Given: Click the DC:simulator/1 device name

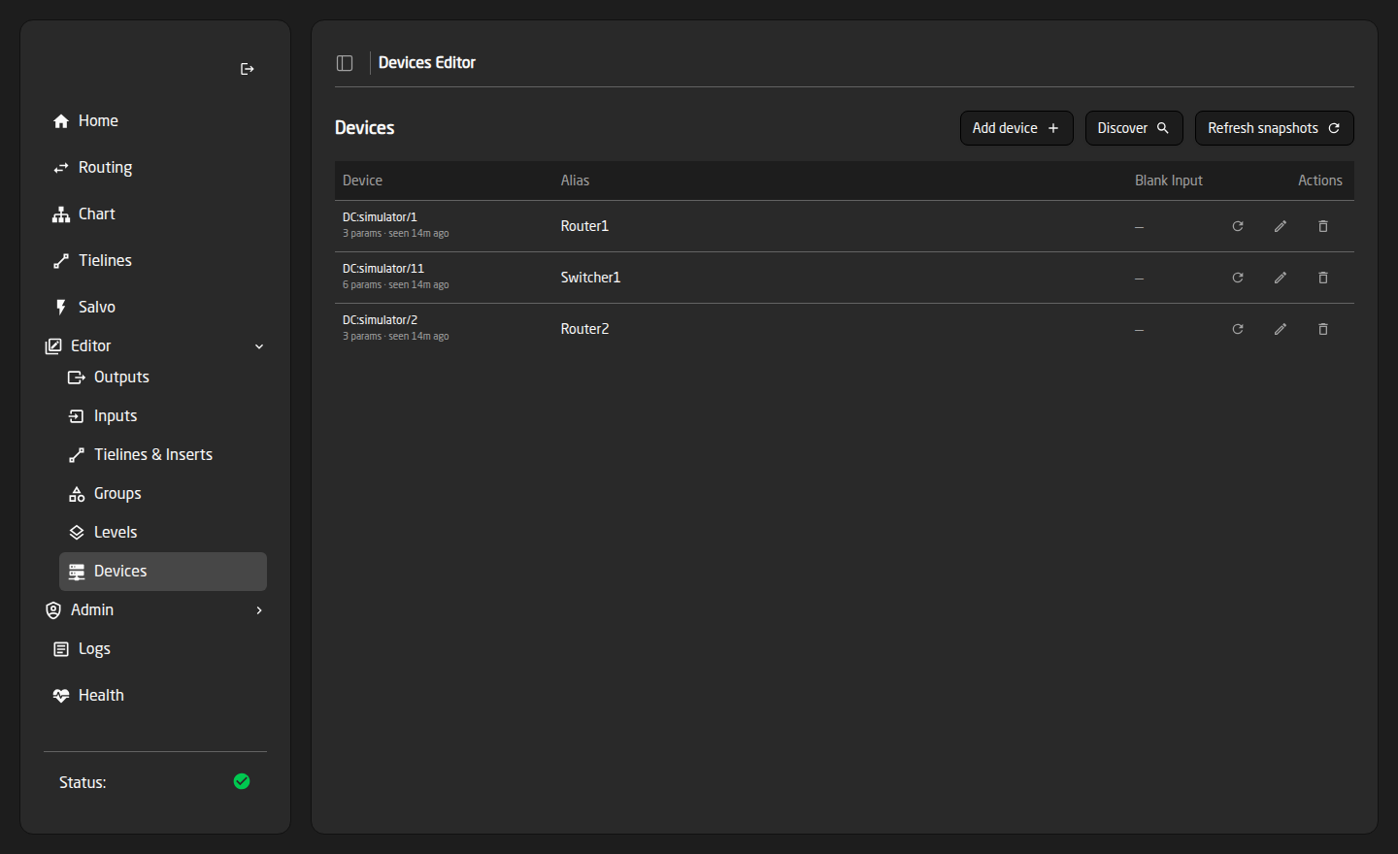Looking at the screenshot, I should coord(380,217).
